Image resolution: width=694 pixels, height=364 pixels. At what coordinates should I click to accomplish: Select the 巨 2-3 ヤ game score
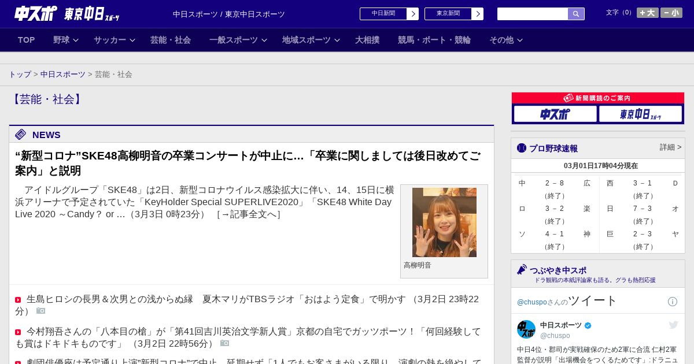click(x=642, y=234)
